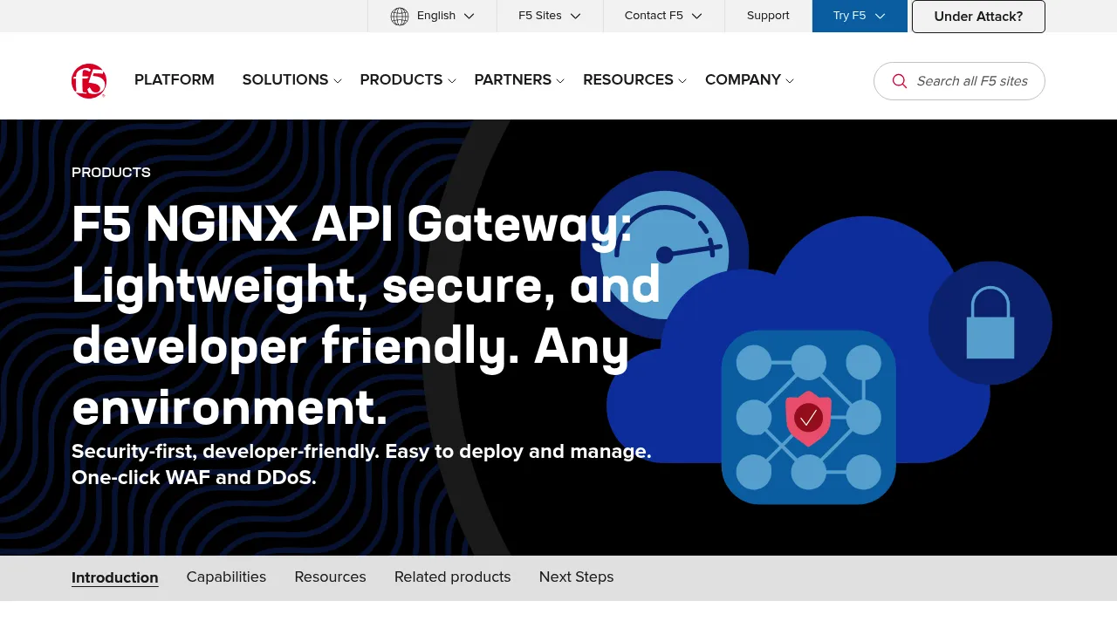This screenshot has height=628, width=1117.
Task: Click the padlock illustration icon
Action: pyautogui.click(x=990, y=323)
